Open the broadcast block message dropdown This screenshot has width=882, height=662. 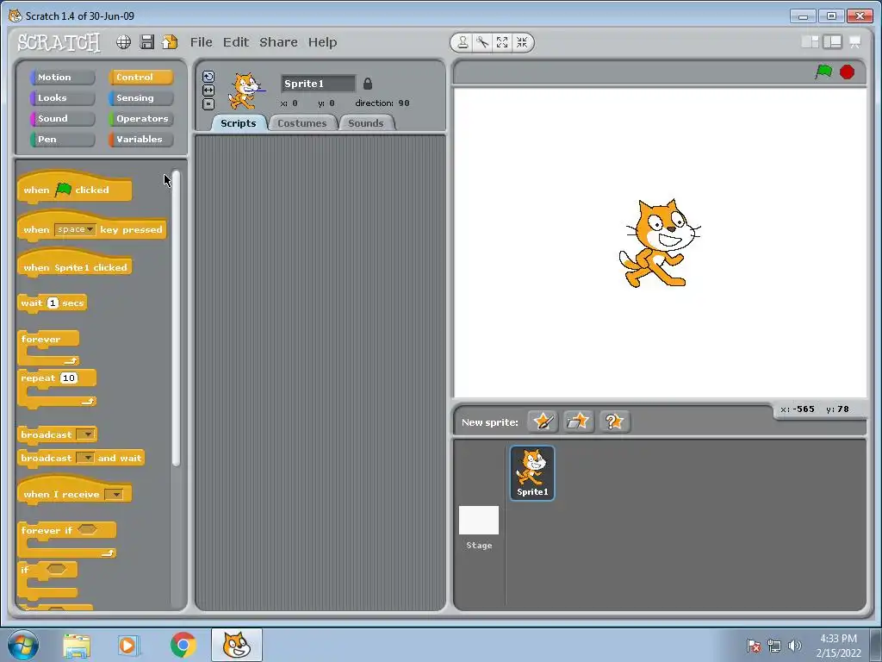pos(85,434)
